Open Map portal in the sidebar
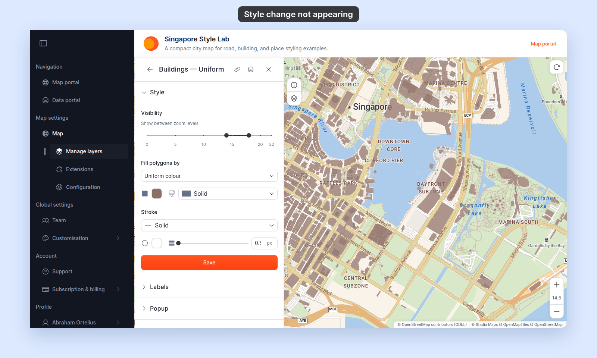597x358 pixels. click(81, 82)
